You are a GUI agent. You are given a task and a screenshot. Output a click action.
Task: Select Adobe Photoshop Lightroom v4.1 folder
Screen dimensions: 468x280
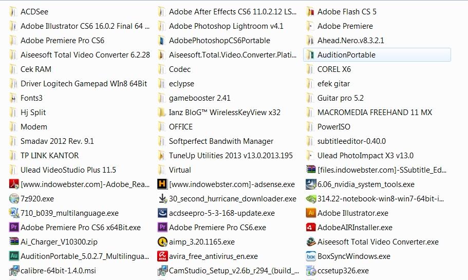(x=226, y=26)
